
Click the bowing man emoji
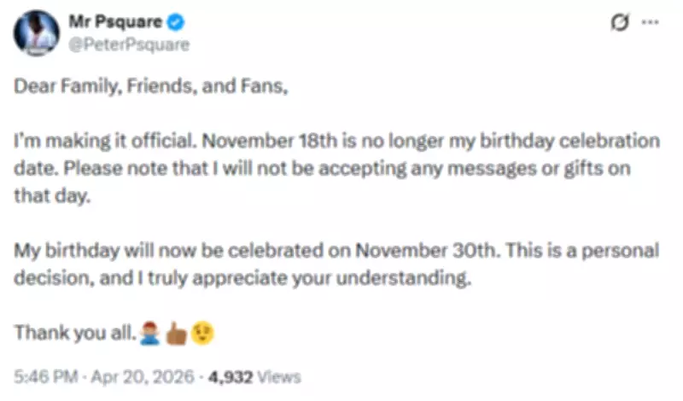(149, 333)
